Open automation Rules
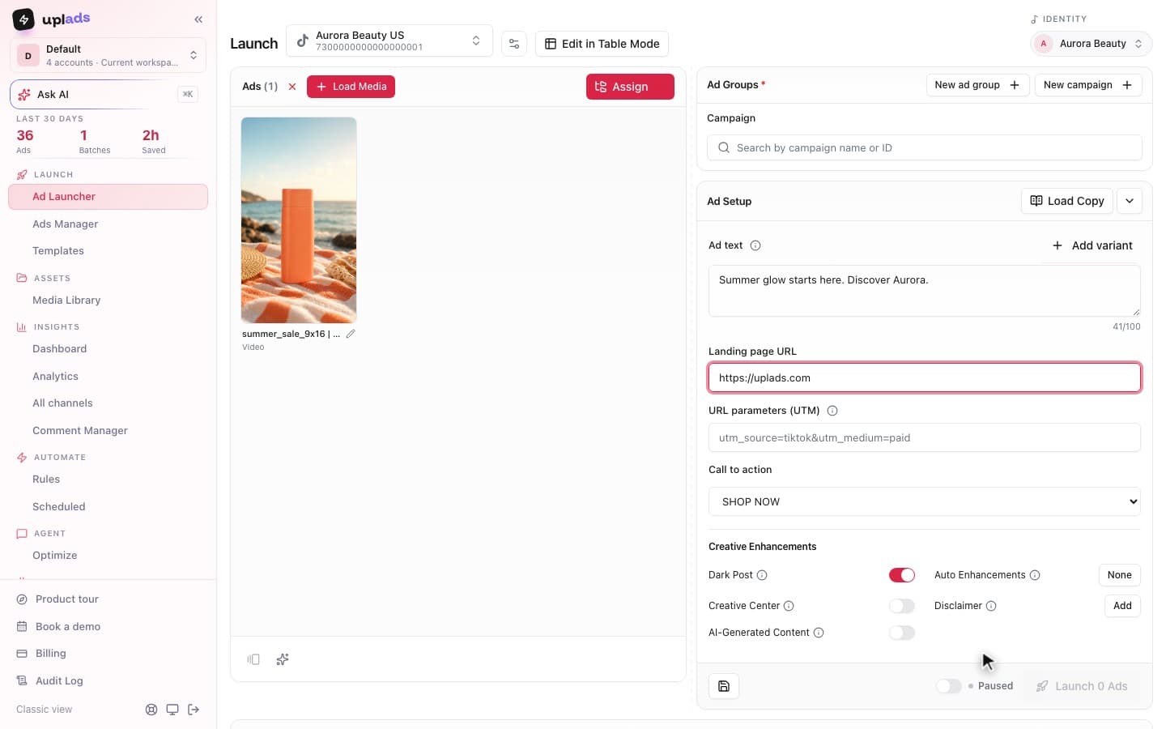 click(x=46, y=480)
